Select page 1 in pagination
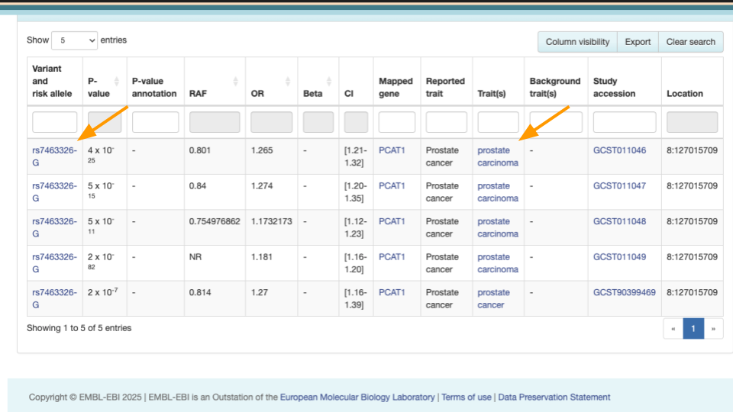Image resolution: width=733 pixels, height=412 pixels. coord(693,329)
